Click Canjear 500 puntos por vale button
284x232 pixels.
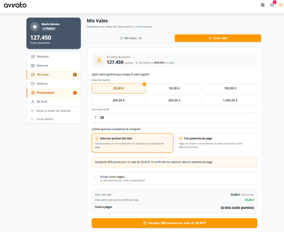(174, 223)
